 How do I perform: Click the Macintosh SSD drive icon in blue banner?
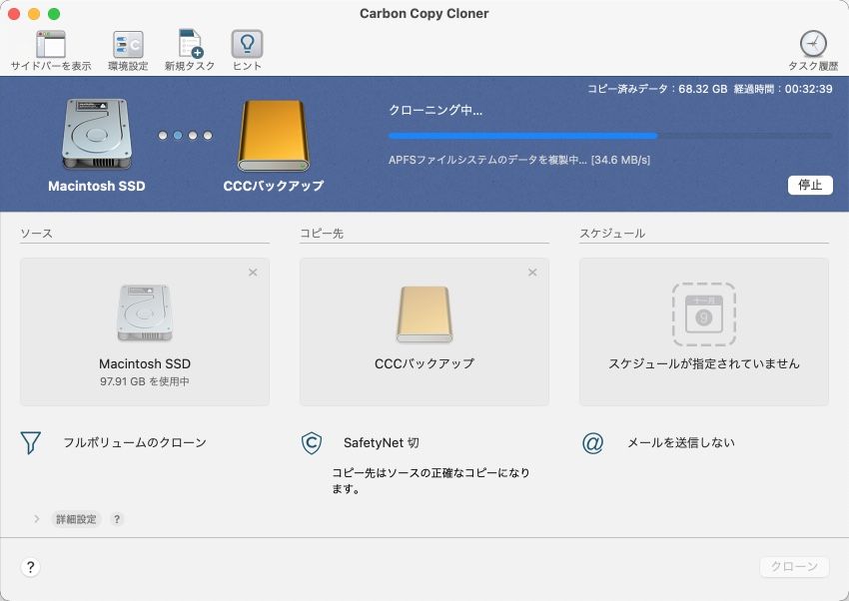coord(97,134)
